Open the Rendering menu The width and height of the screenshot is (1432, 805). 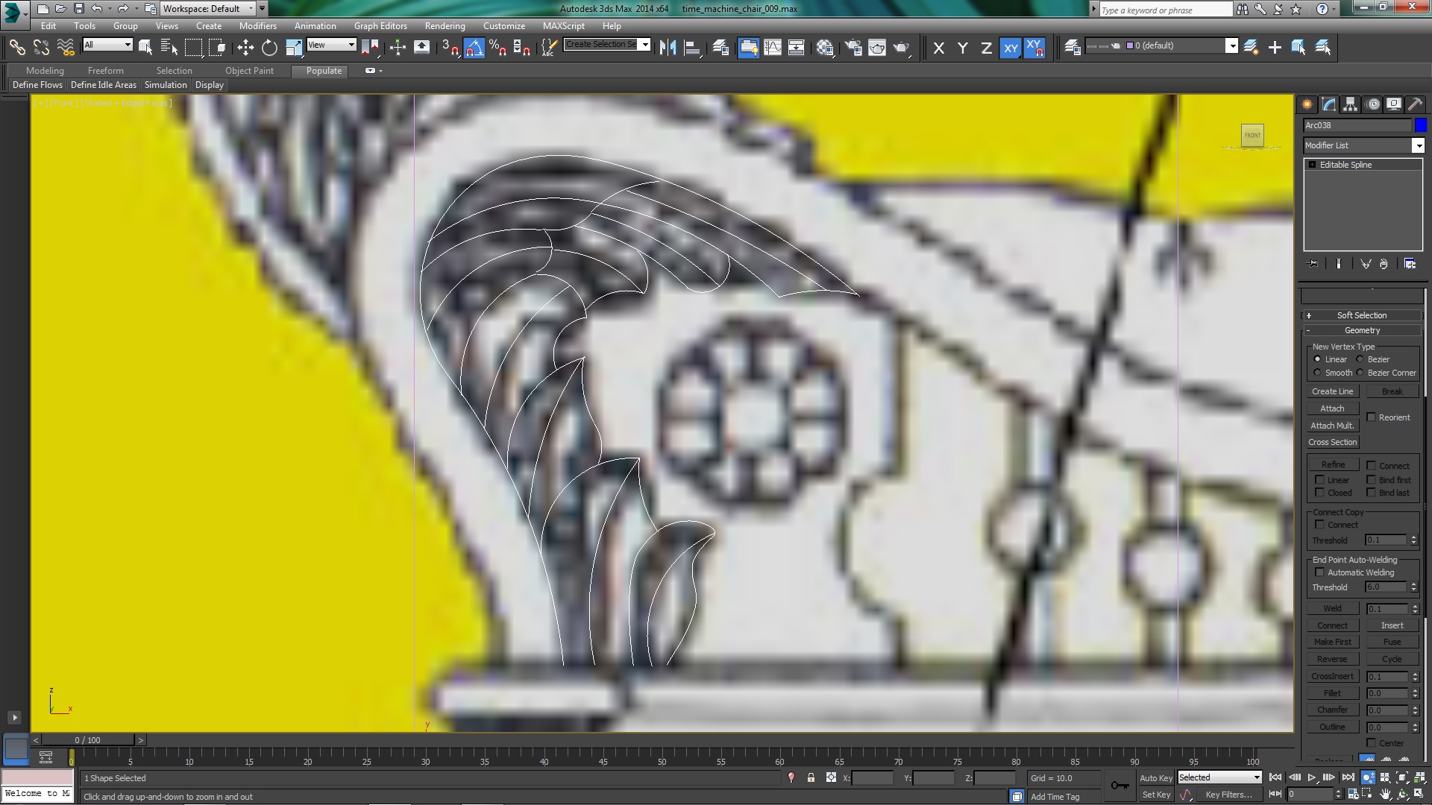point(445,25)
